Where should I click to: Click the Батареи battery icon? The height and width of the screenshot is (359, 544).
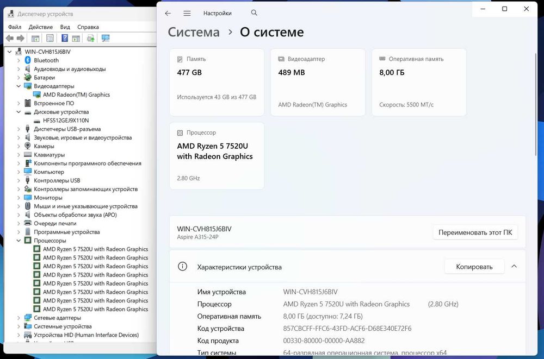[x=28, y=77]
